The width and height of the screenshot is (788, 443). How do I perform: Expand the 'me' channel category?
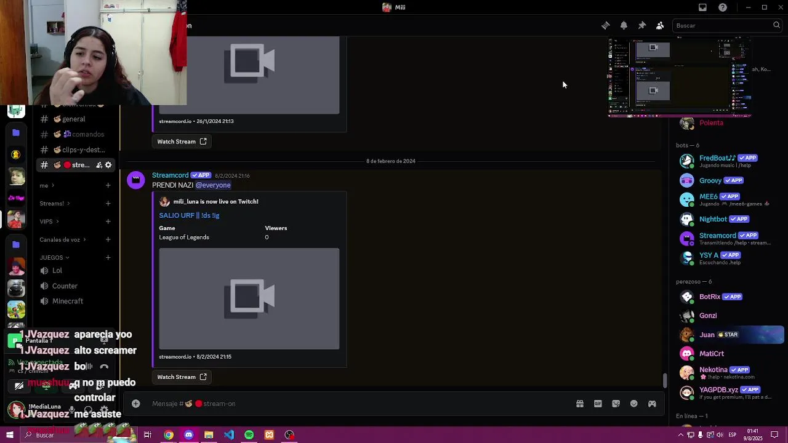(47, 185)
